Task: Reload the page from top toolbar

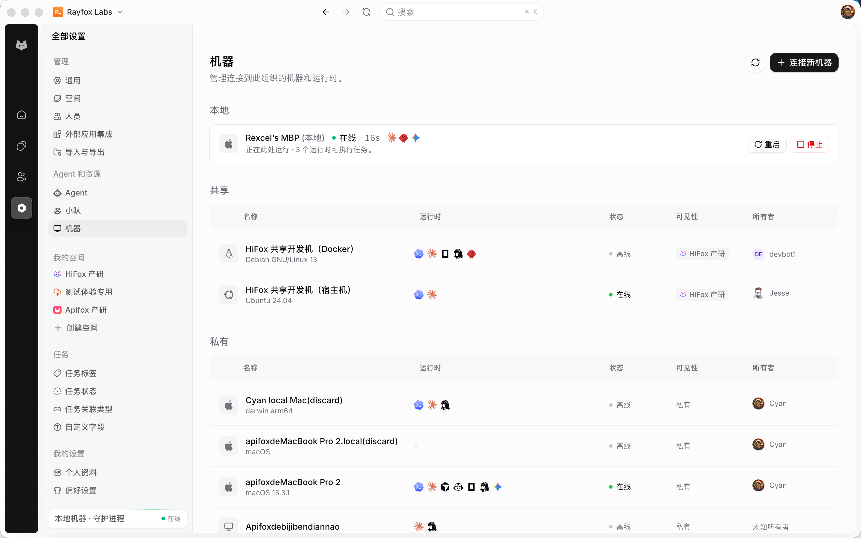Action: (x=367, y=12)
